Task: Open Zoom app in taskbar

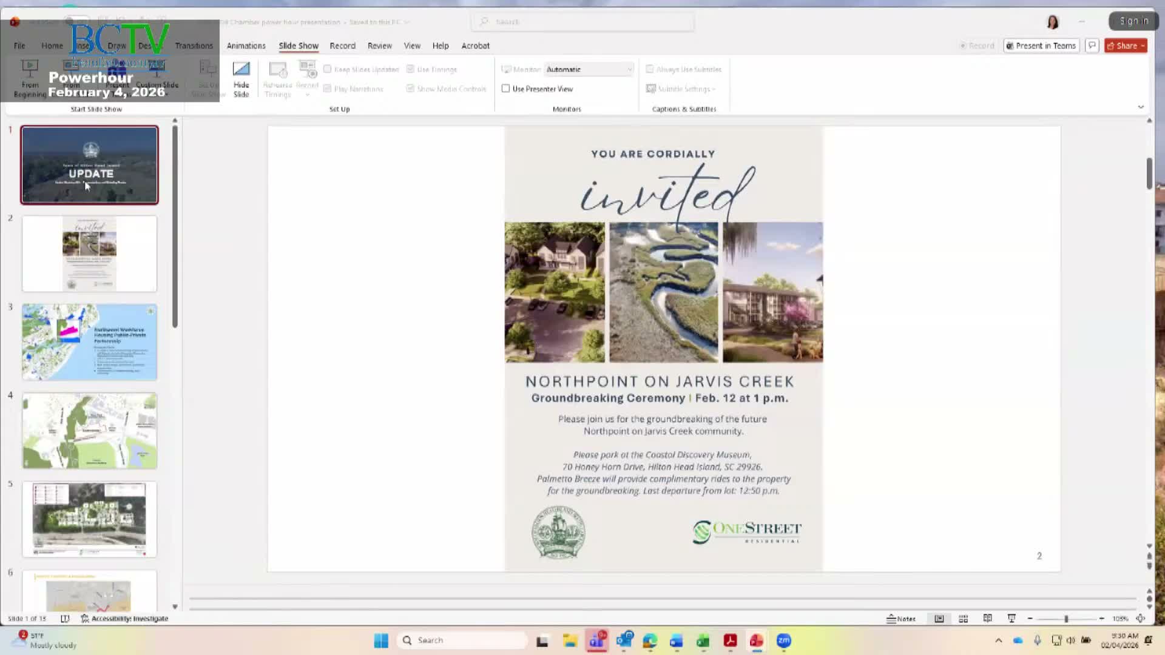Action: point(783,640)
